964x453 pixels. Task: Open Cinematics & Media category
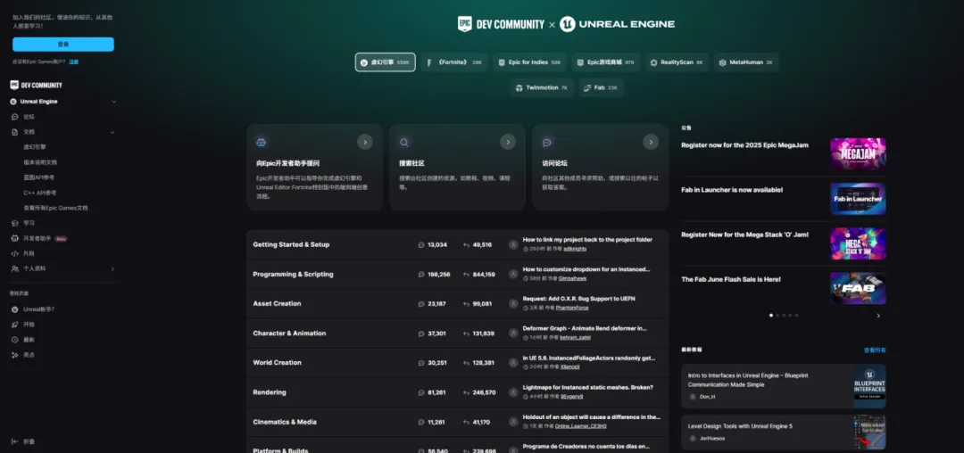pos(285,423)
